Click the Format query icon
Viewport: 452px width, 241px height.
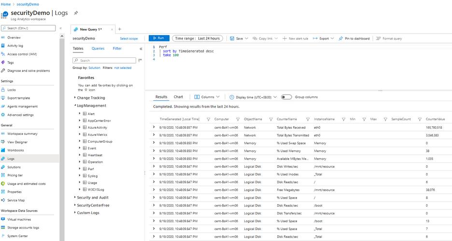point(379,39)
